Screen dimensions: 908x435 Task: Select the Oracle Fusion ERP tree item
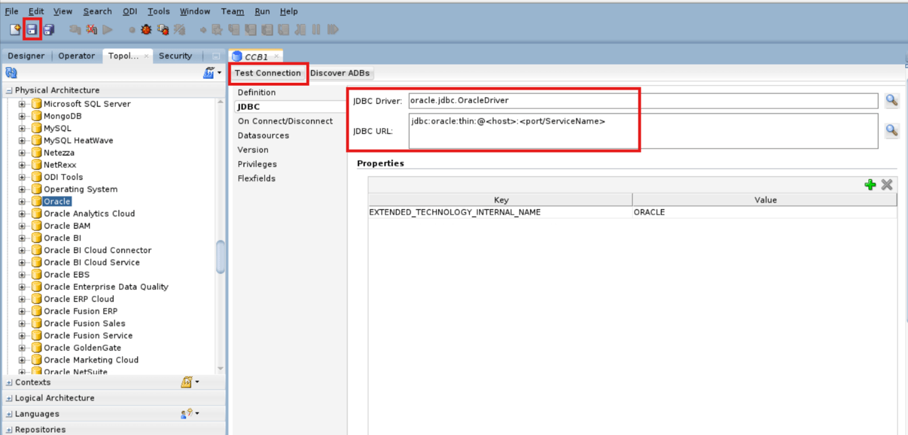click(x=81, y=311)
